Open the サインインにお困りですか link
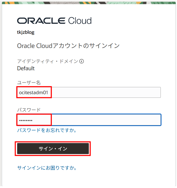 click(47, 168)
